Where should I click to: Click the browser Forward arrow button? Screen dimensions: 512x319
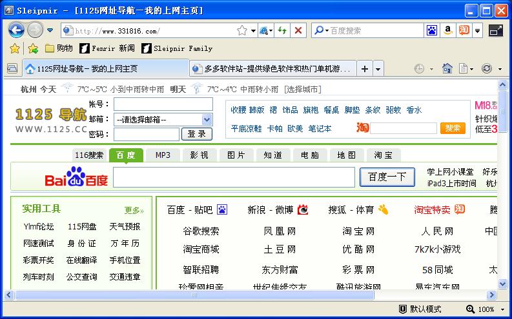tap(35, 30)
